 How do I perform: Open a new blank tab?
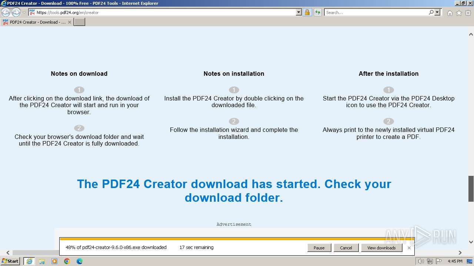pos(80,22)
